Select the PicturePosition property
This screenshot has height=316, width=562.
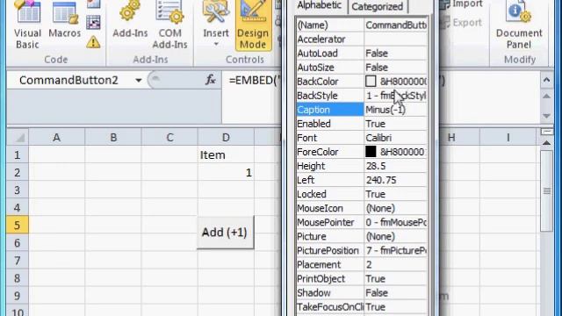pyautogui.click(x=362, y=250)
